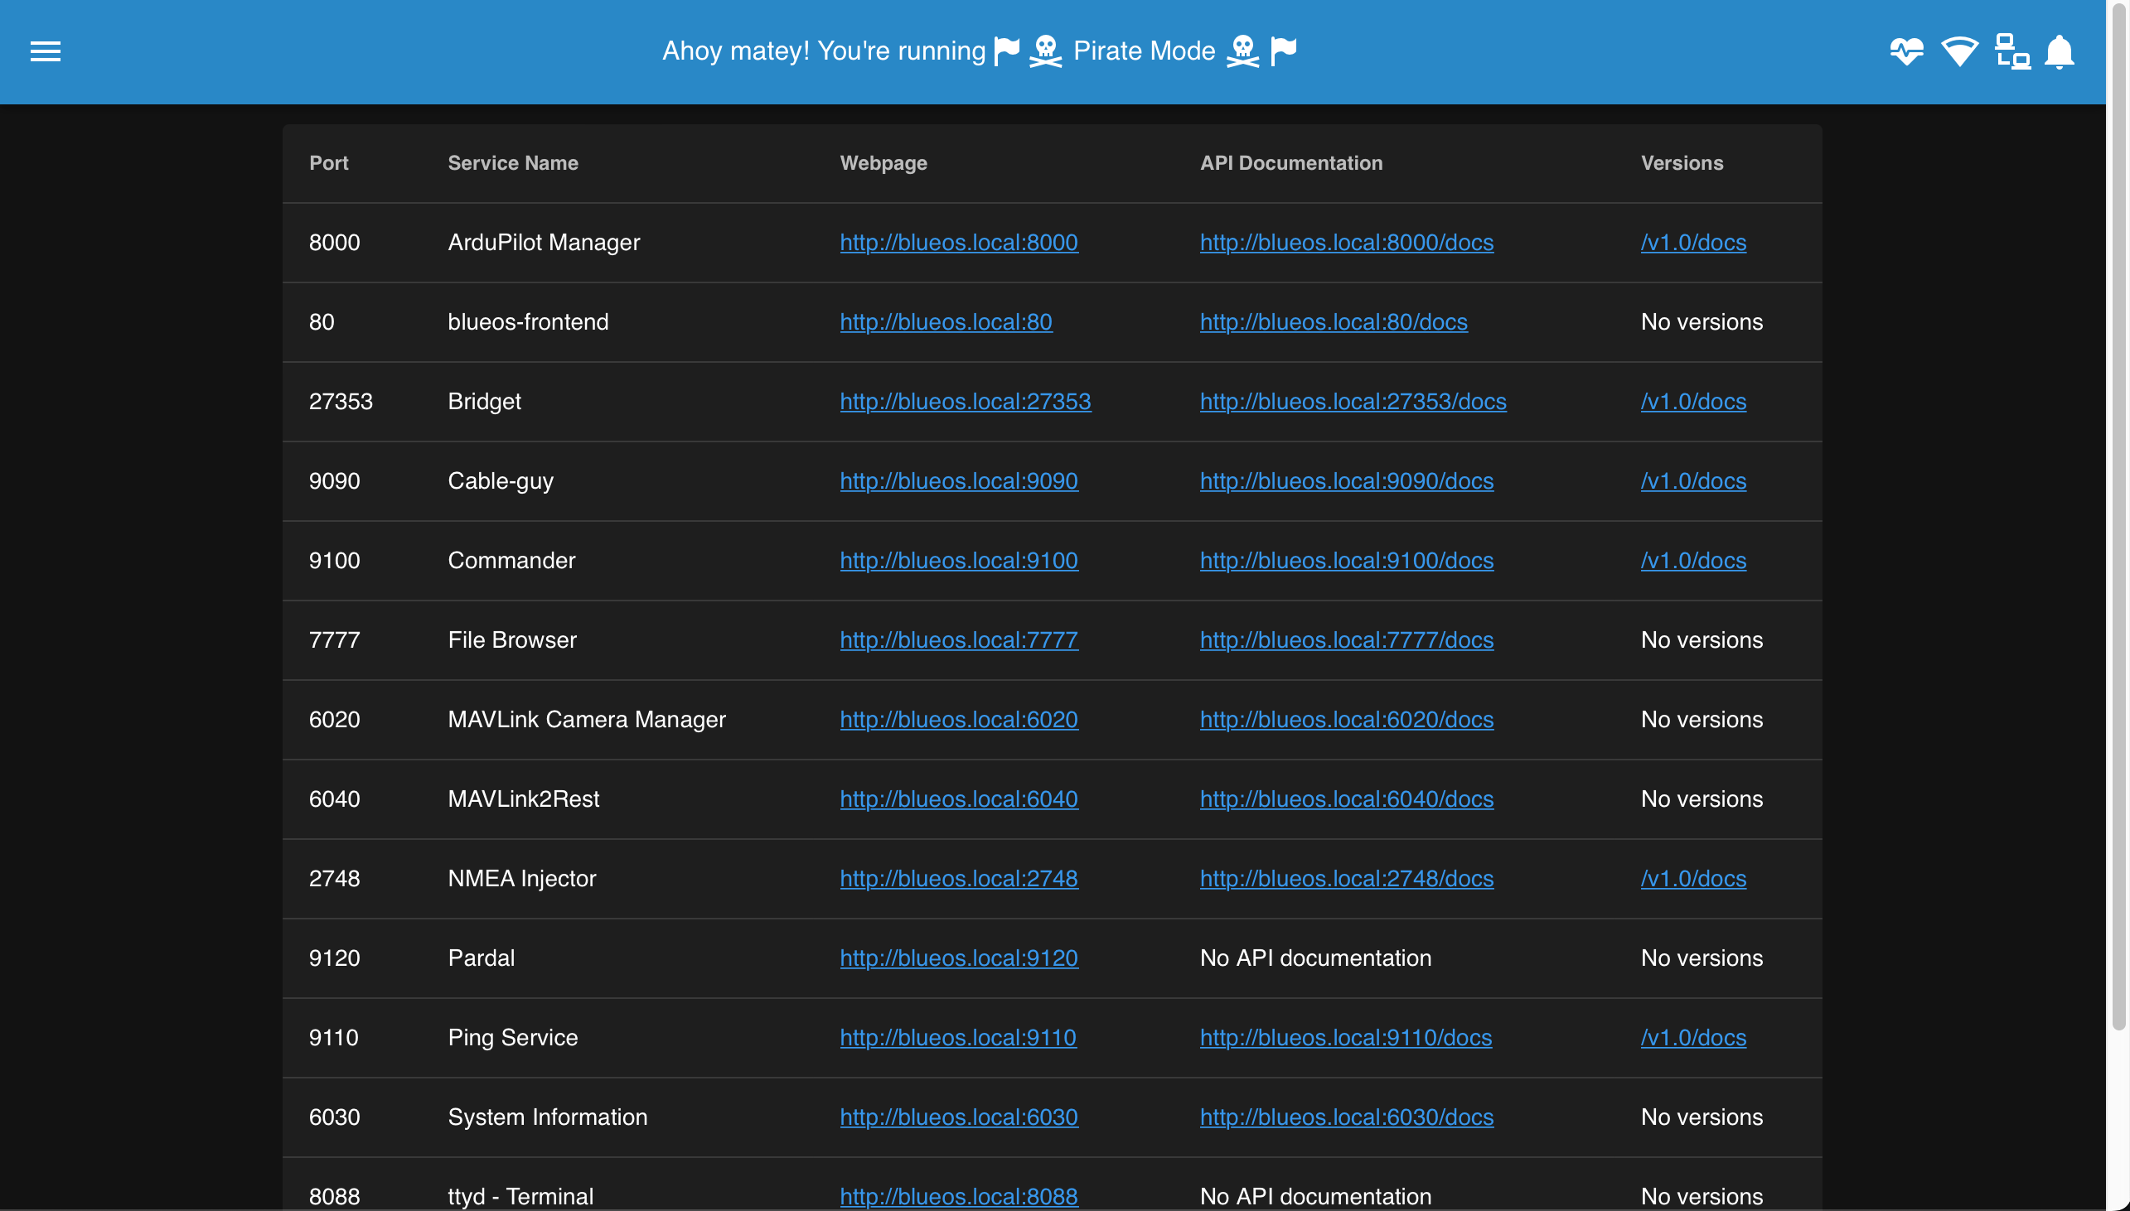
Task: Open Ping Service webpage link port 9110
Action: (957, 1037)
